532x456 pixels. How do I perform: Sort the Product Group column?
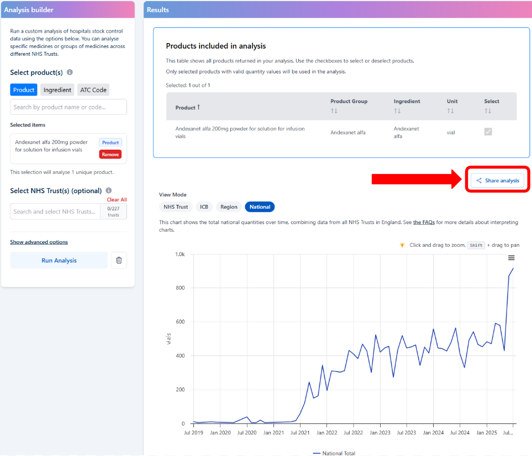tap(334, 109)
